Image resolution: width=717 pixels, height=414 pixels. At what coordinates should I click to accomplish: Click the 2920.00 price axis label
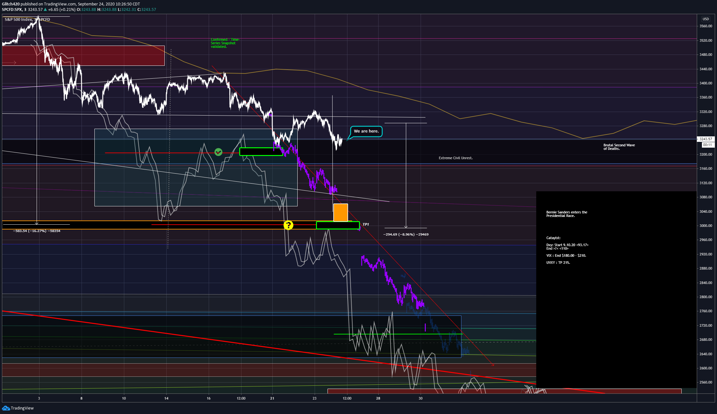[x=706, y=254]
